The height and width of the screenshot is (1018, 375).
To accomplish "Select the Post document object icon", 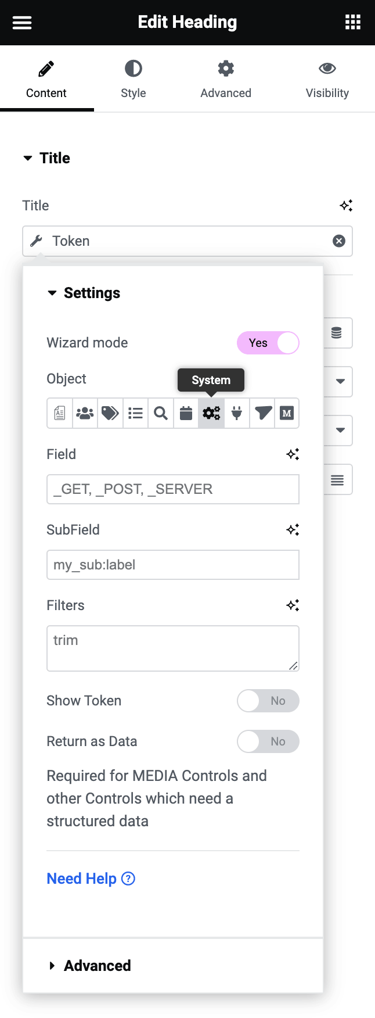I will pos(60,413).
